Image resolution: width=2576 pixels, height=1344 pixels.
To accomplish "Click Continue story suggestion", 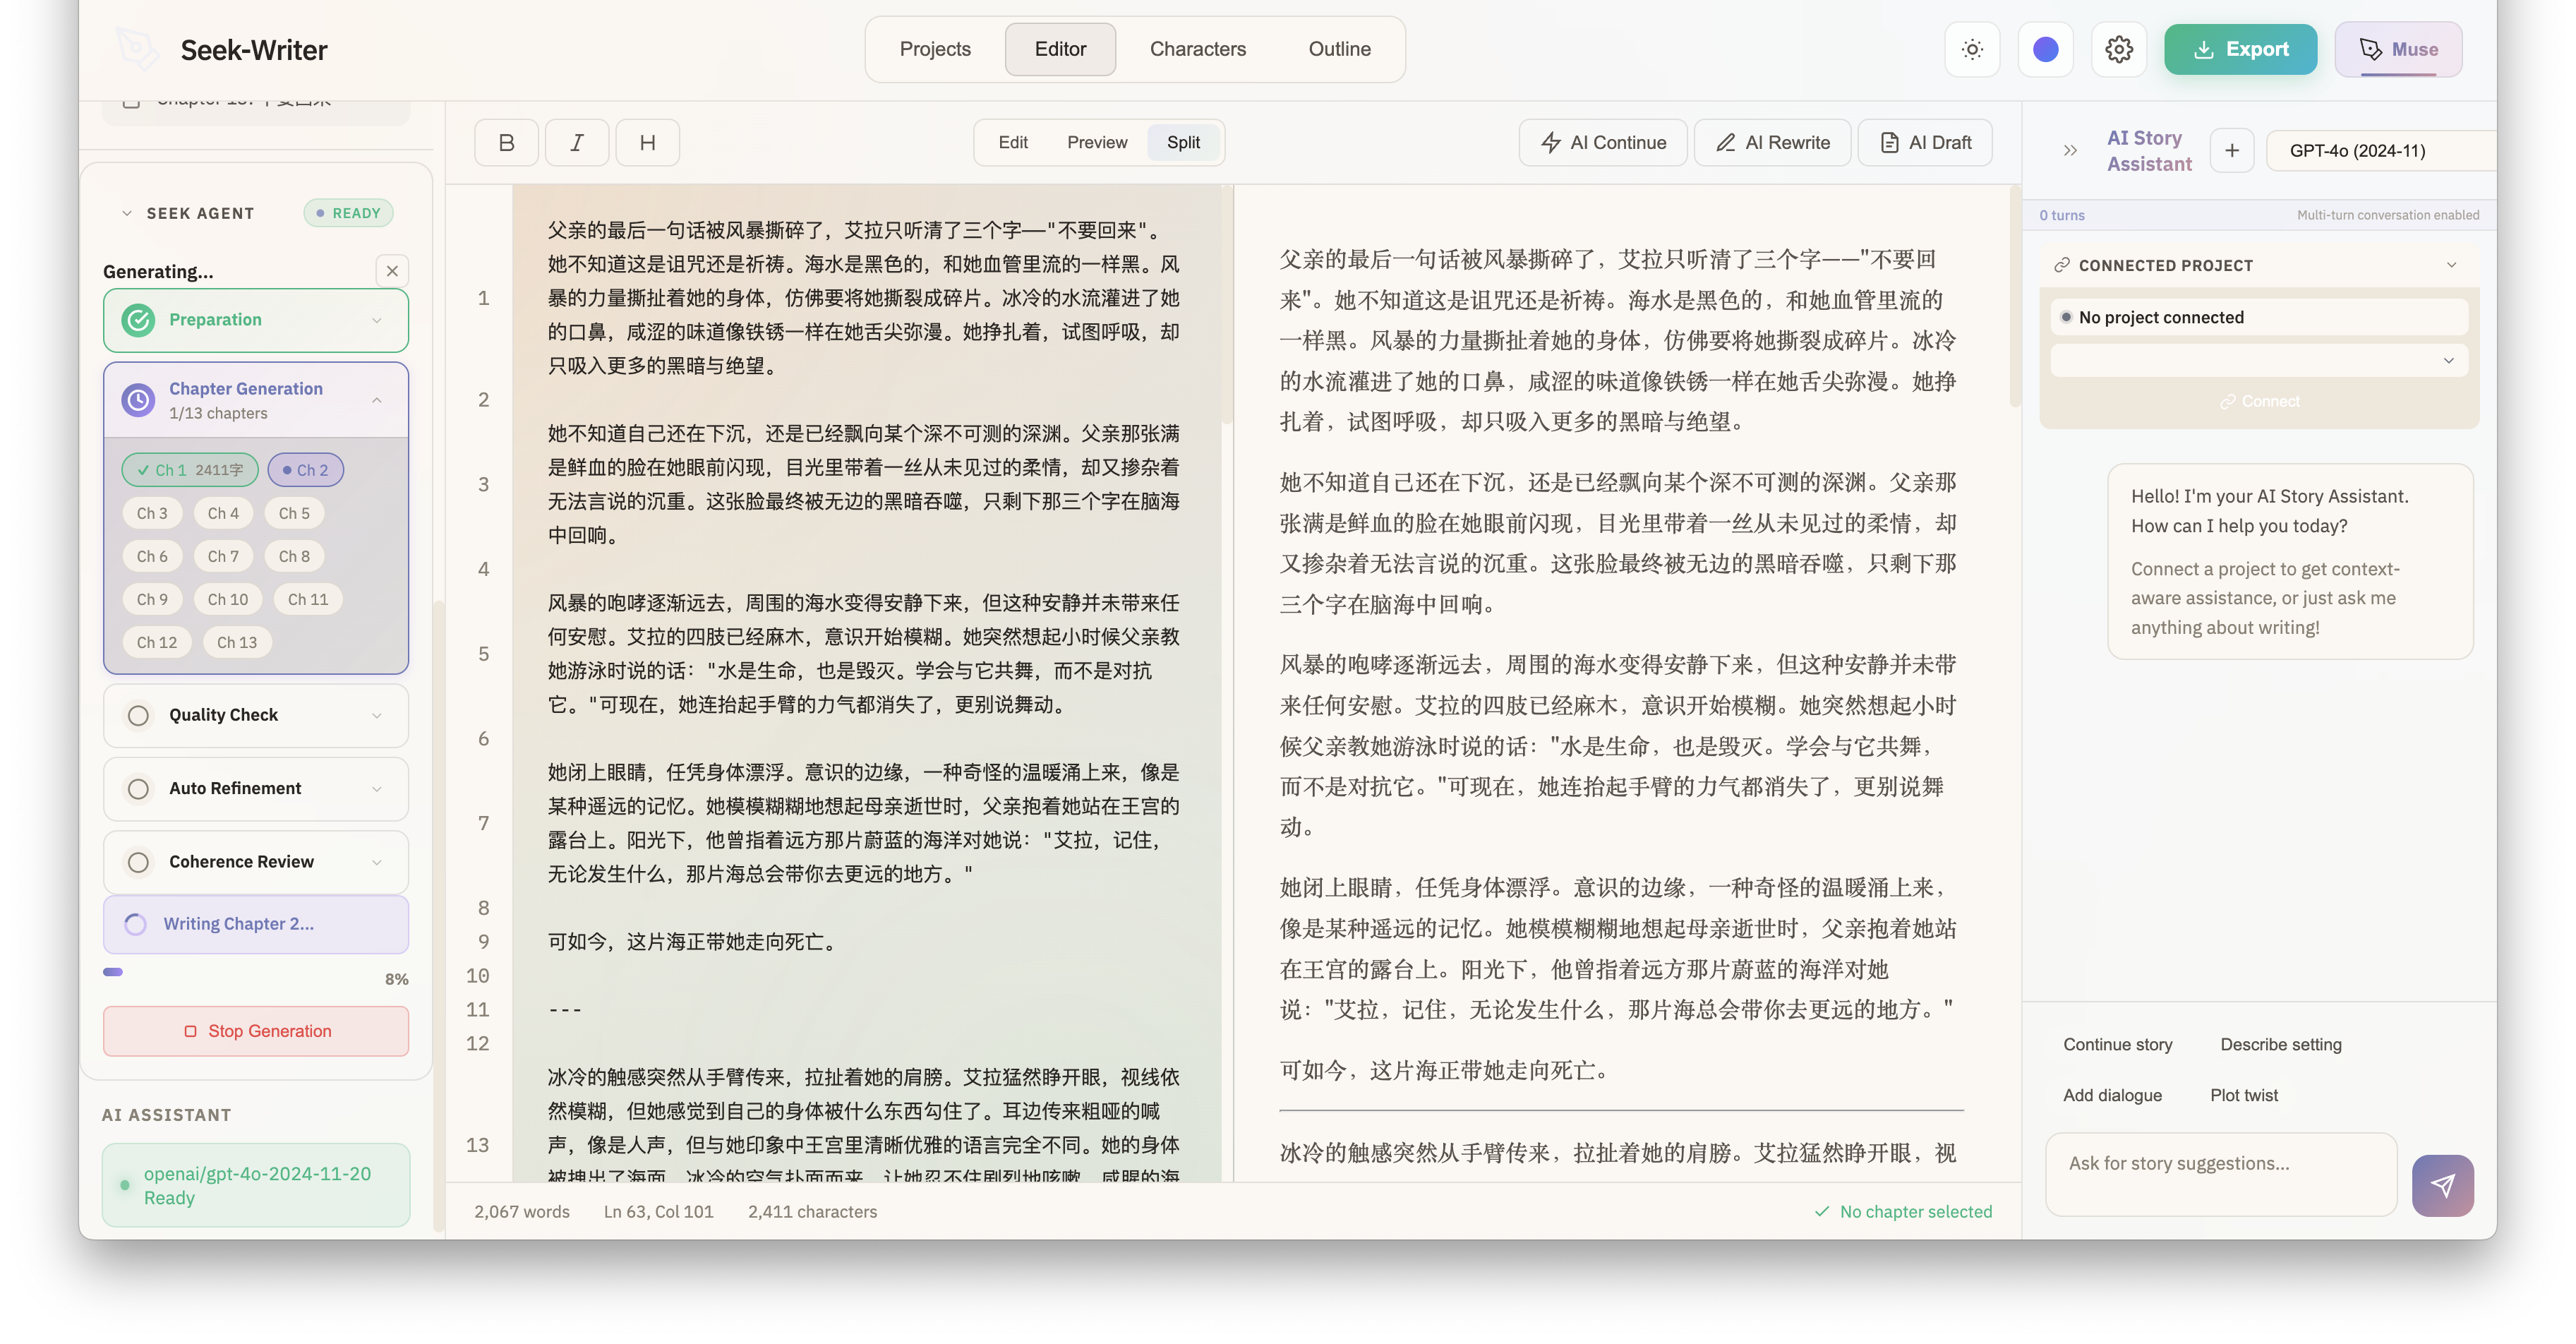I will (x=2117, y=1044).
